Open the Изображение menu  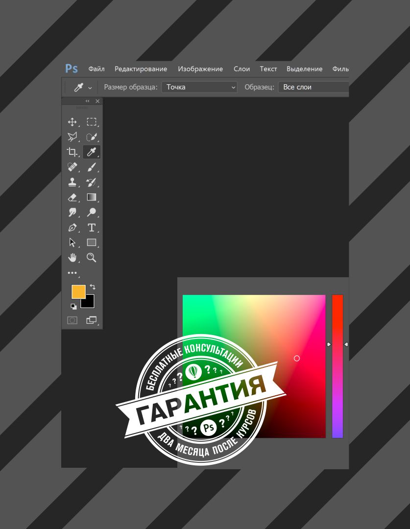tap(200, 69)
